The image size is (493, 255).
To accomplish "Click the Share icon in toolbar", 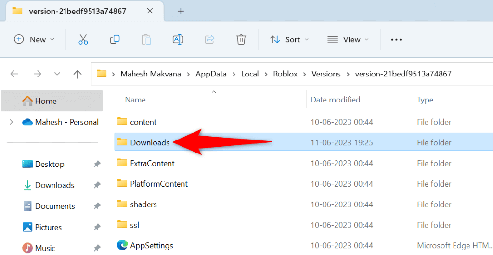I will coord(209,39).
